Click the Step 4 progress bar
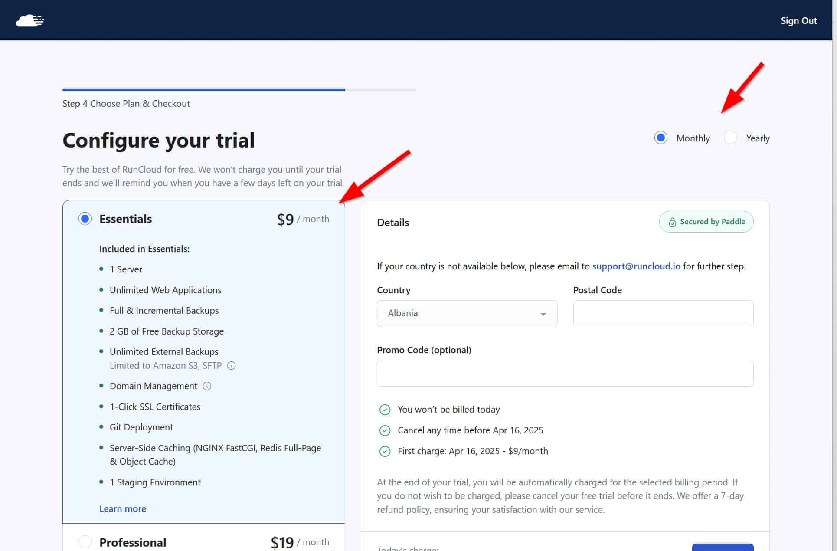This screenshot has width=837, height=551. (239, 90)
